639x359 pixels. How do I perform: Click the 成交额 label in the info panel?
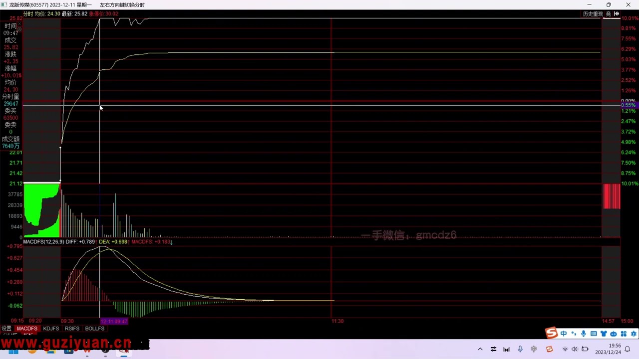[x=10, y=139]
